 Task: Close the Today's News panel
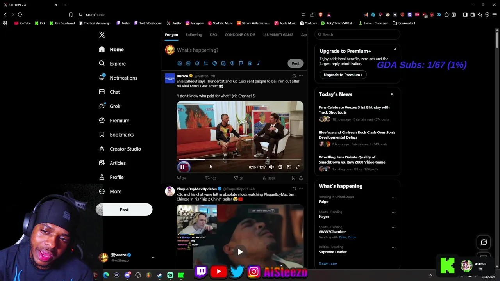392,94
